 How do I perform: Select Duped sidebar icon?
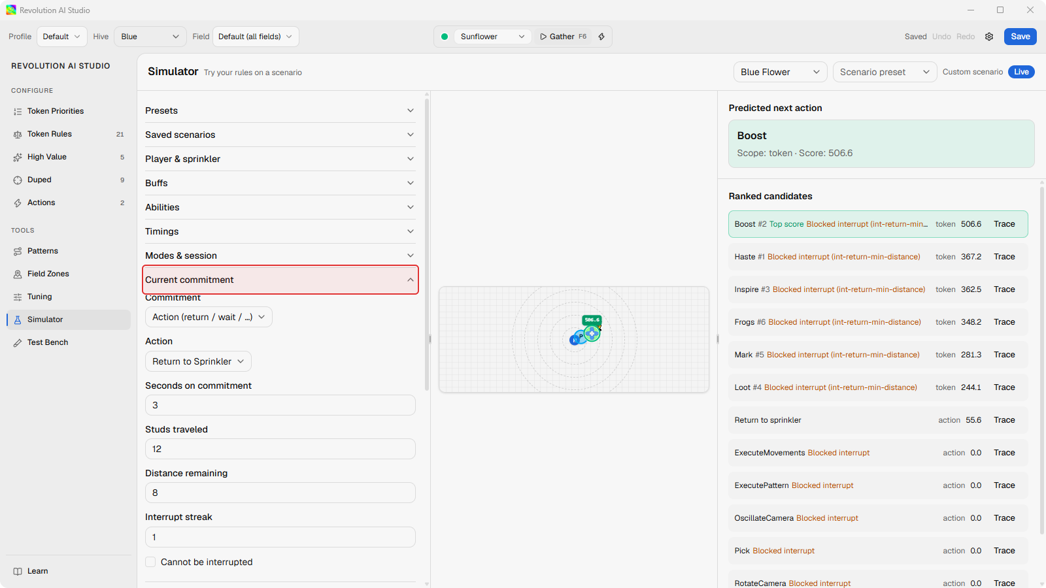point(18,180)
